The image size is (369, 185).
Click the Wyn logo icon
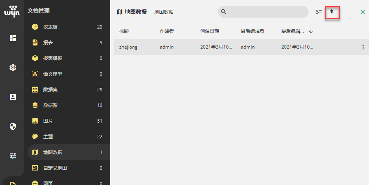coord(12,11)
